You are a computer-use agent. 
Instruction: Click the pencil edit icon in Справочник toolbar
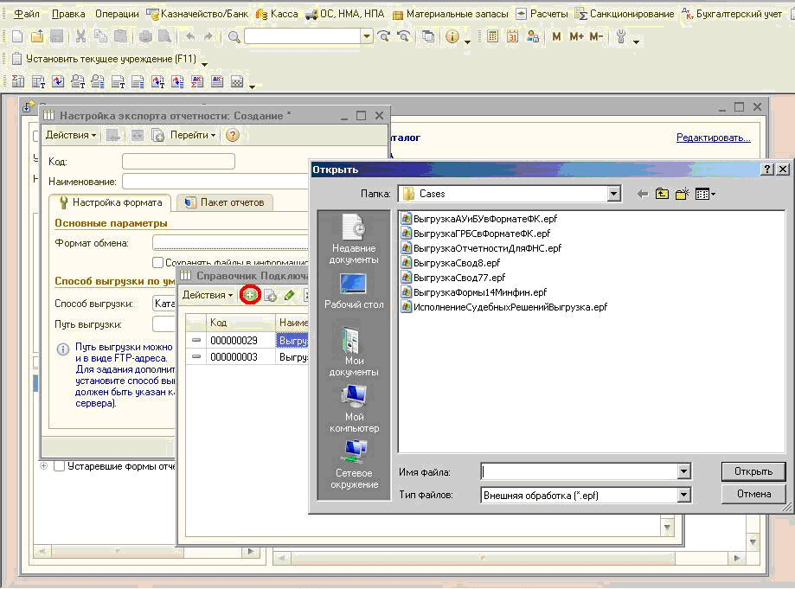(x=289, y=295)
